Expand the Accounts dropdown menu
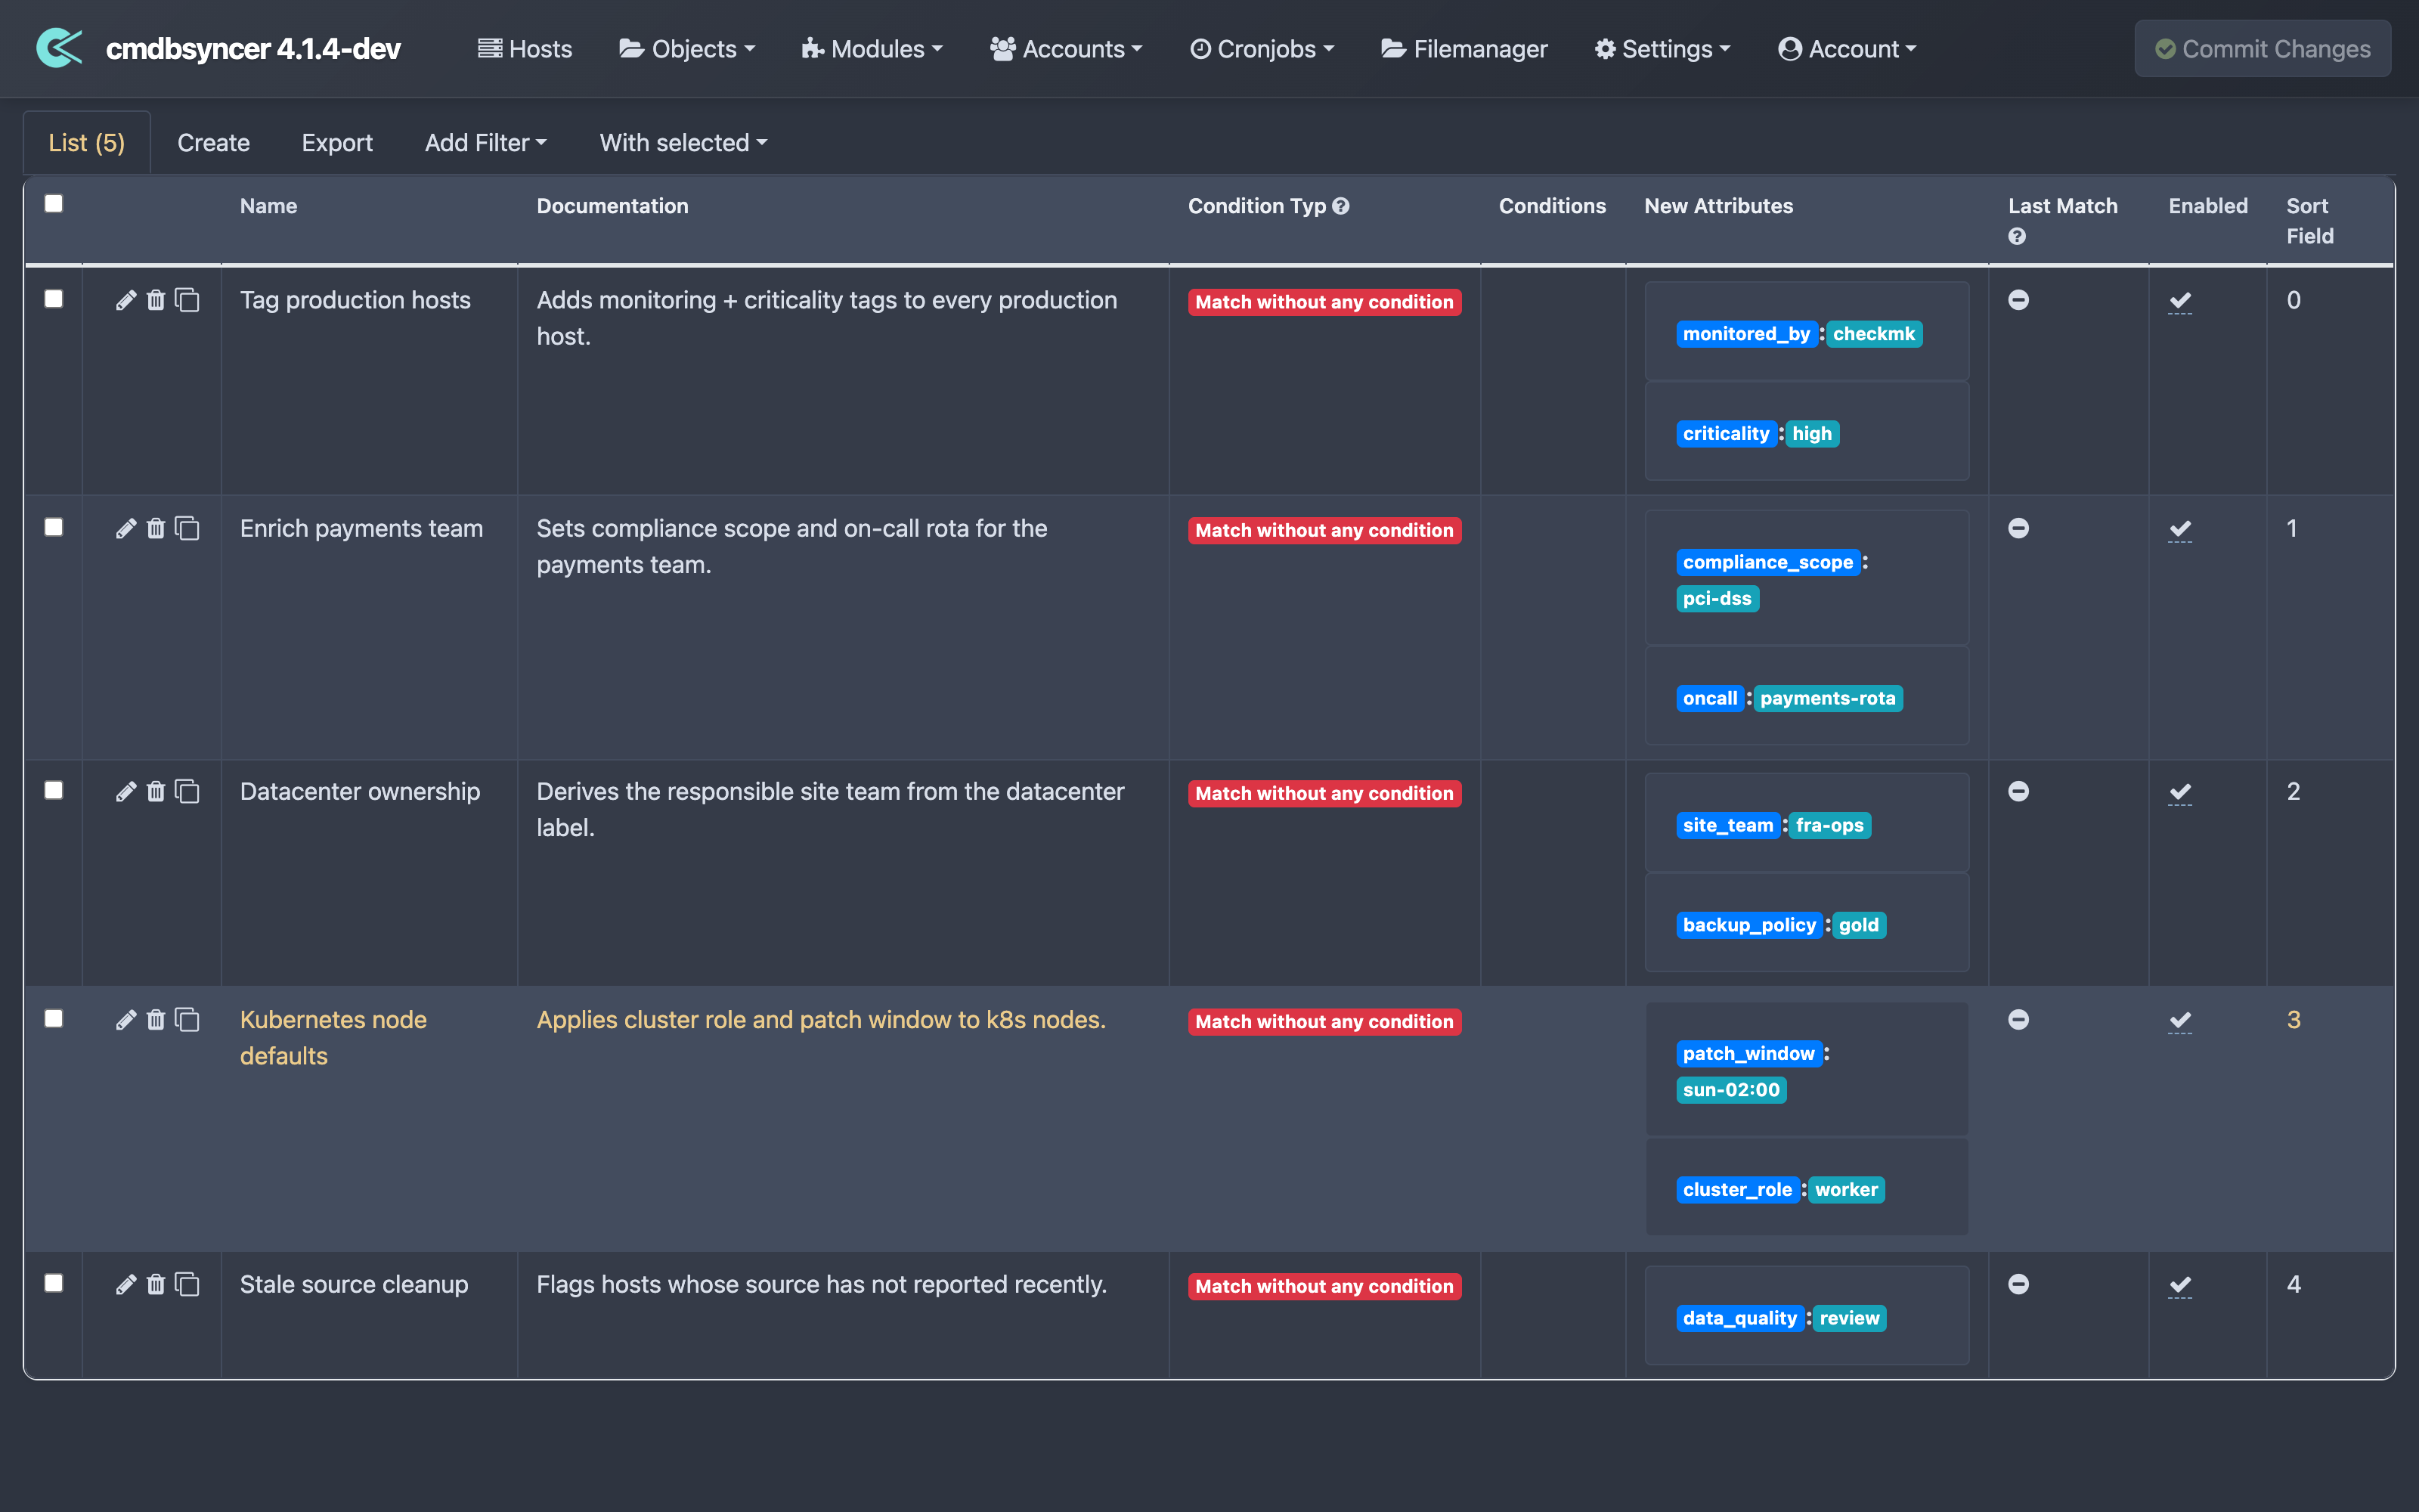 point(1066,48)
